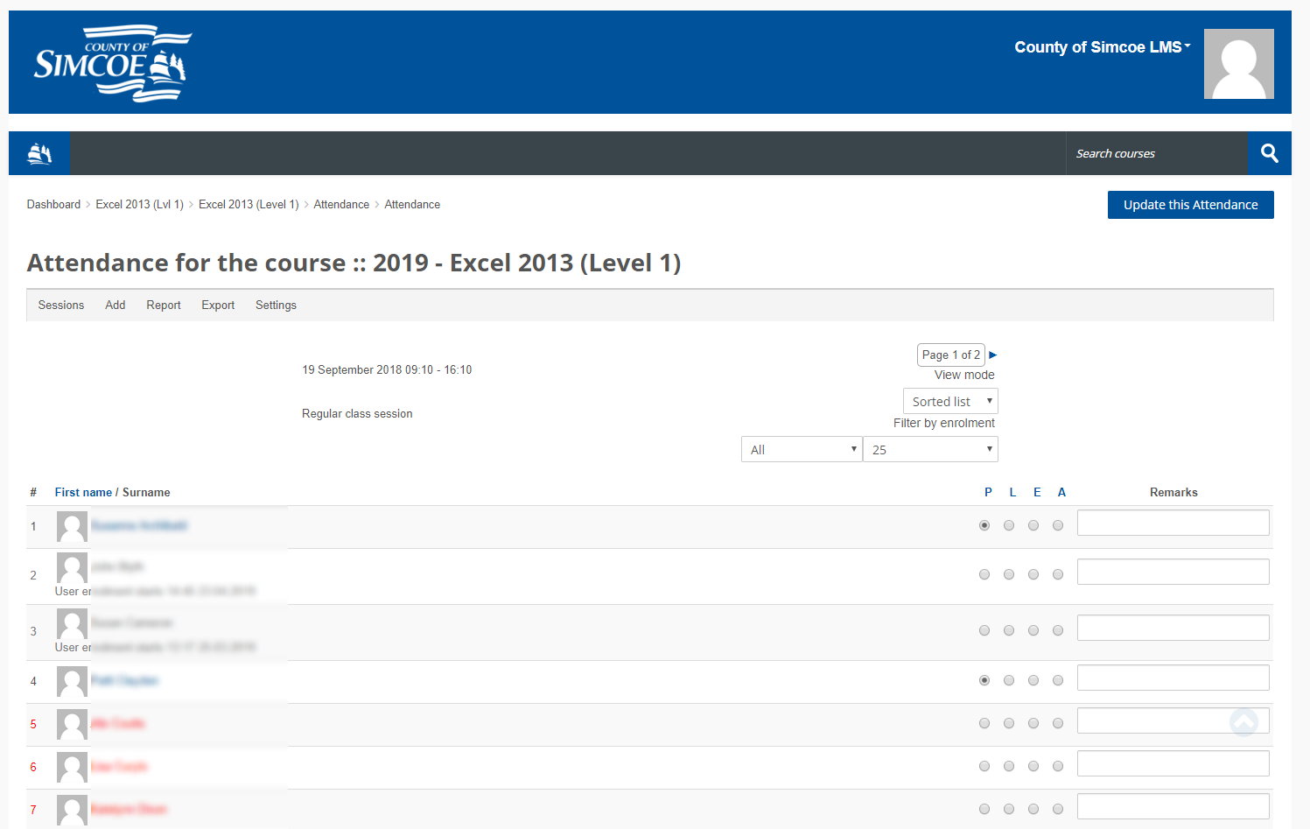Screen dimensions: 1310x829
Task: Click the Update this Attendance button
Action: click(1191, 205)
